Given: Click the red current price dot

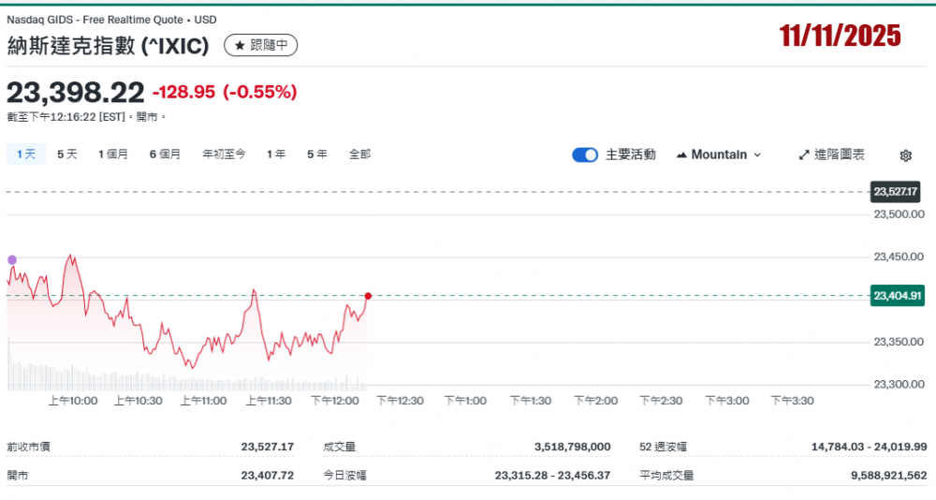Looking at the screenshot, I should pos(368,296).
